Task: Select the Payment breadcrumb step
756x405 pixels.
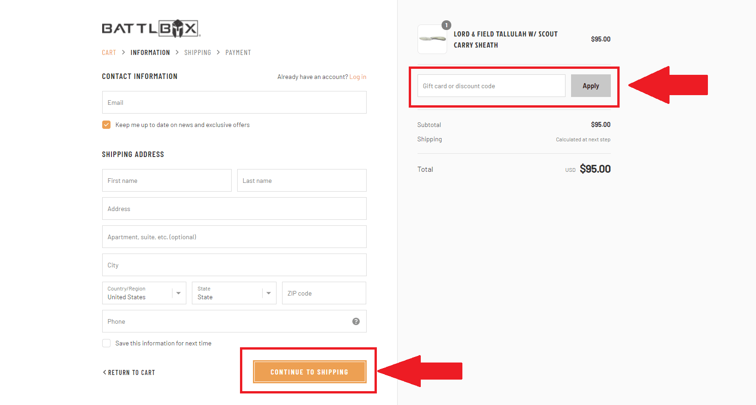Action: (238, 53)
